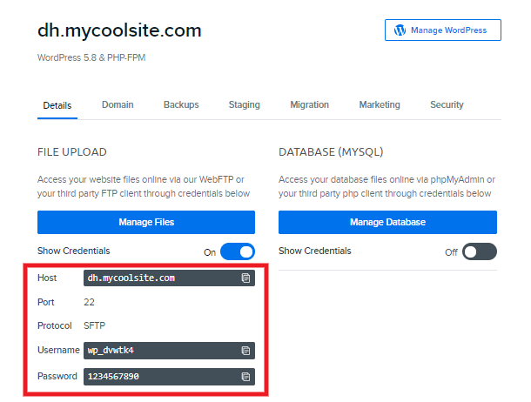The width and height of the screenshot is (531, 402).
Task: Switch to the Domain tab
Action: coord(118,104)
